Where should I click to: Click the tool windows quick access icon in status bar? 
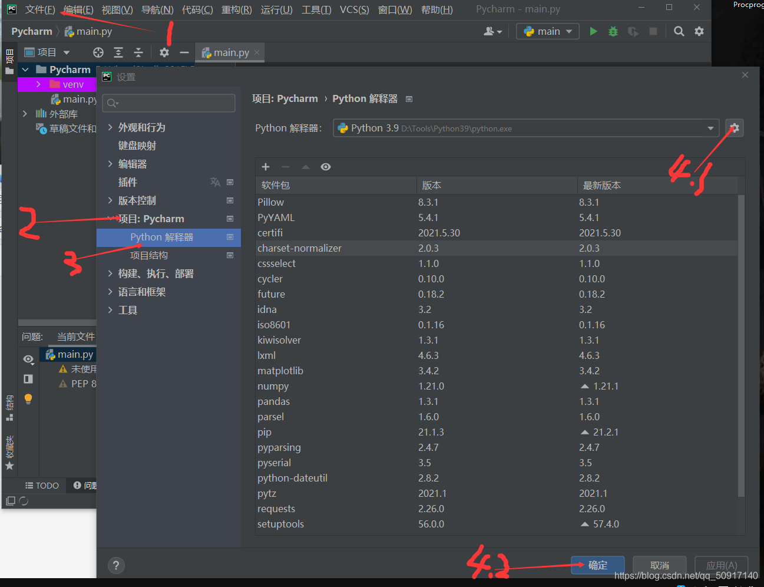tap(11, 501)
